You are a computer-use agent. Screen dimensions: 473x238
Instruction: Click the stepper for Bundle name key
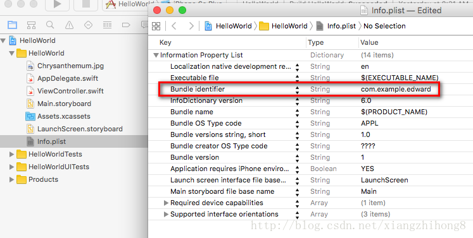[x=298, y=112]
